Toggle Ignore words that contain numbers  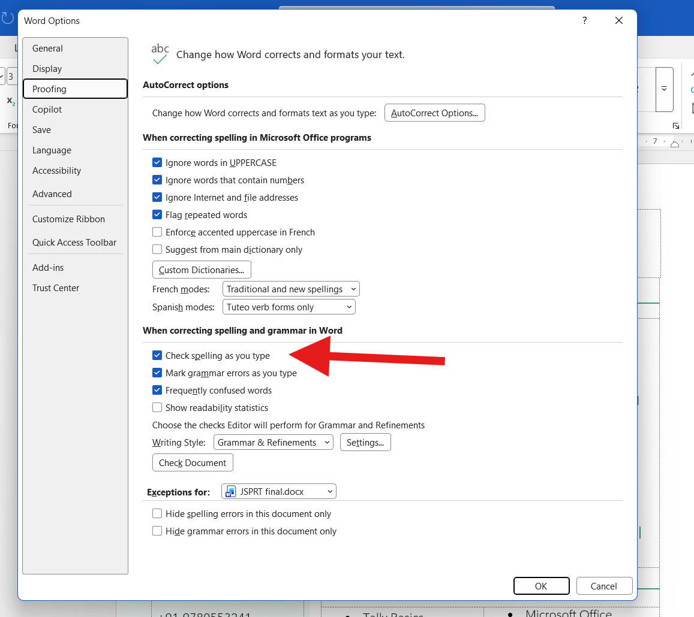(157, 180)
